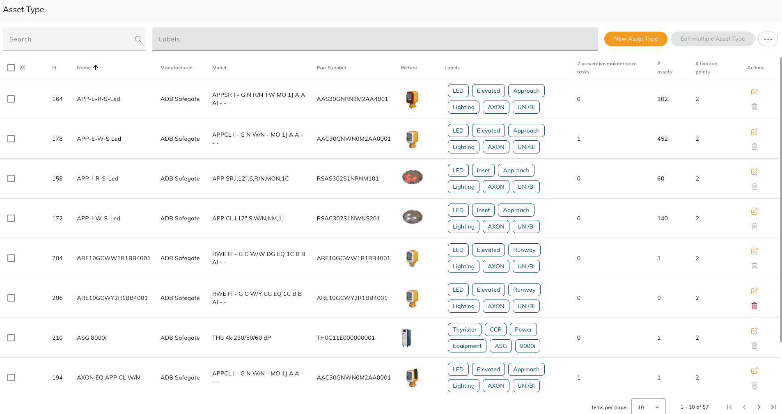The height and width of the screenshot is (414, 782).
Task: Click Edit multiple Asset Type button
Action: pyautogui.click(x=713, y=39)
